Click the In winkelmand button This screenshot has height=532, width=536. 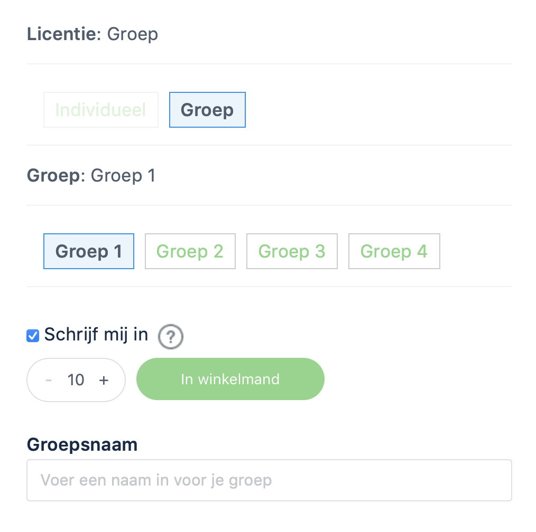(x=230, y=379)
